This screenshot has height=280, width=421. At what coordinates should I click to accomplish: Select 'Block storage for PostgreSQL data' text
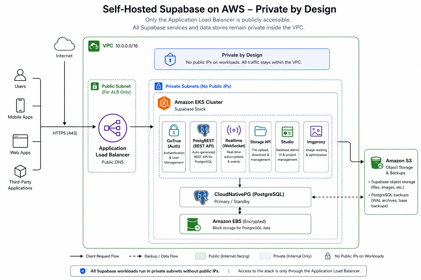(x=241, y=228)
